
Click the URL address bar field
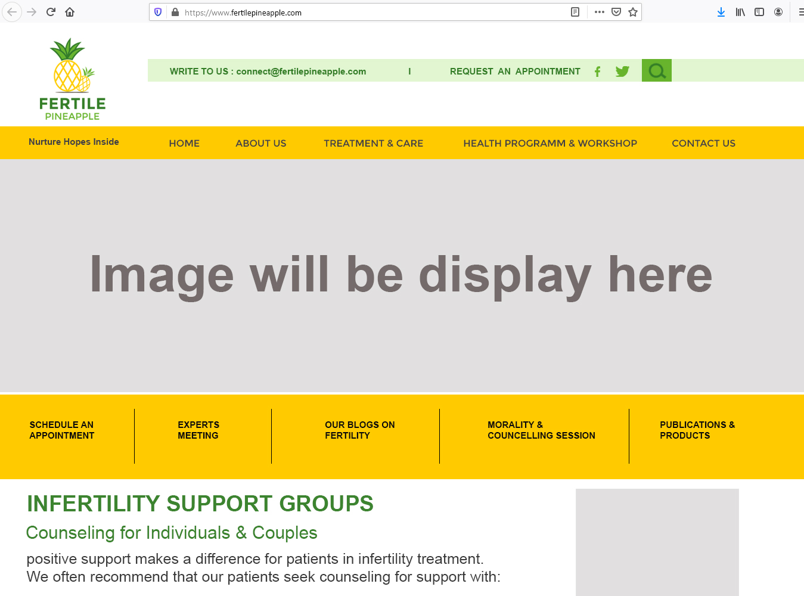[370, 13]
